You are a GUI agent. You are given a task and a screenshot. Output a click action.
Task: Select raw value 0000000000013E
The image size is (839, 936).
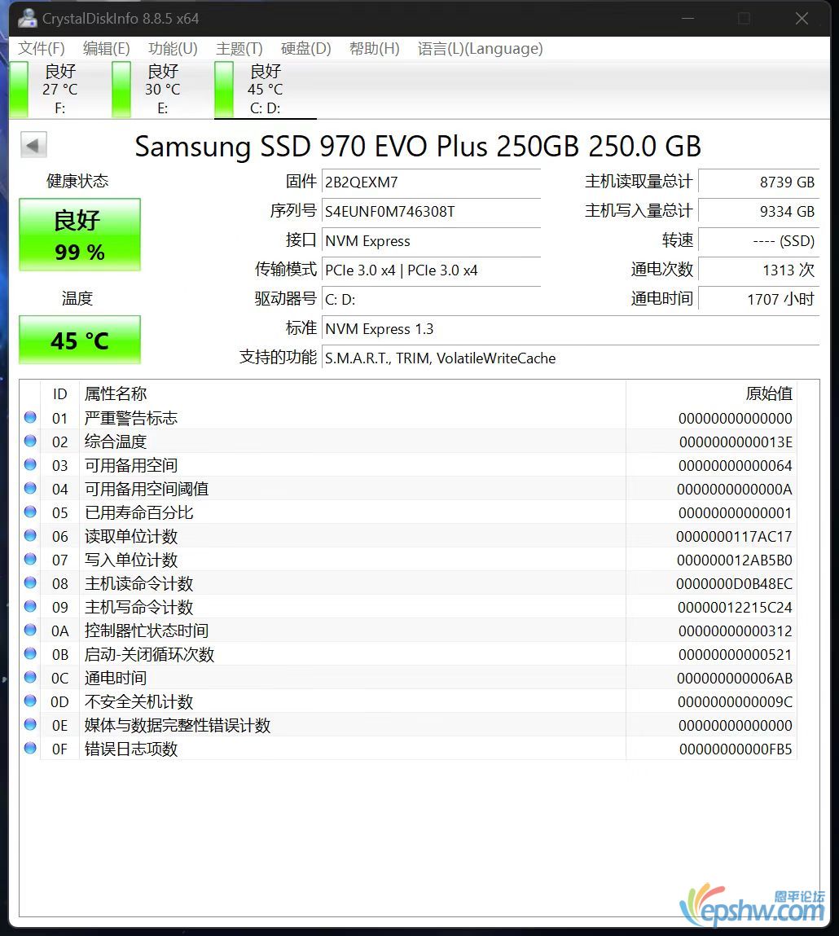pyautogui.click(x=736, y=442)
